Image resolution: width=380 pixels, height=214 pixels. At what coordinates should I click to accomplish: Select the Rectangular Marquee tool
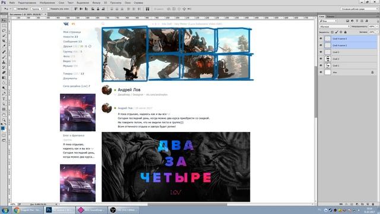point(4,26)
